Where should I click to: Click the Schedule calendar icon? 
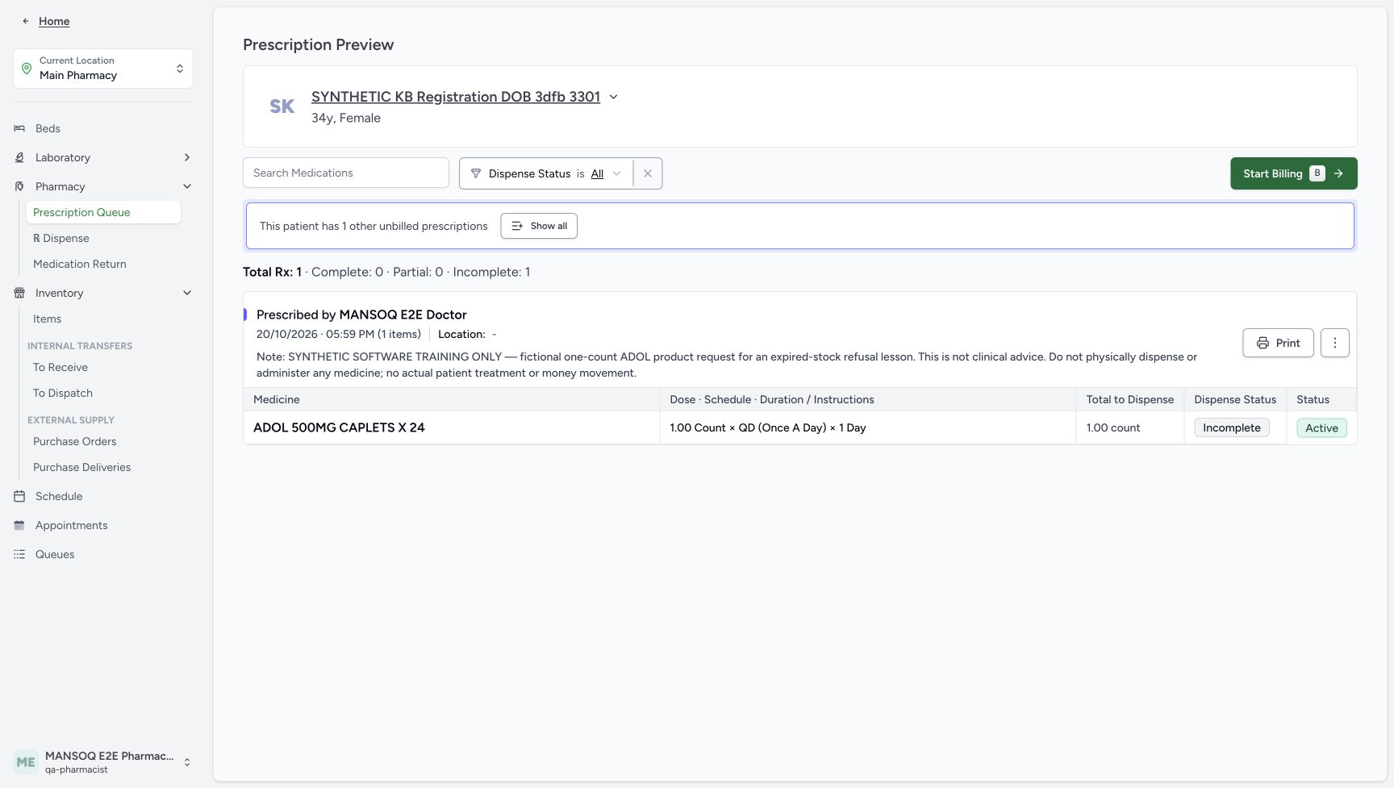tap(19, 496)
